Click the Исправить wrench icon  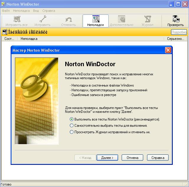click(x=43, y=19)
